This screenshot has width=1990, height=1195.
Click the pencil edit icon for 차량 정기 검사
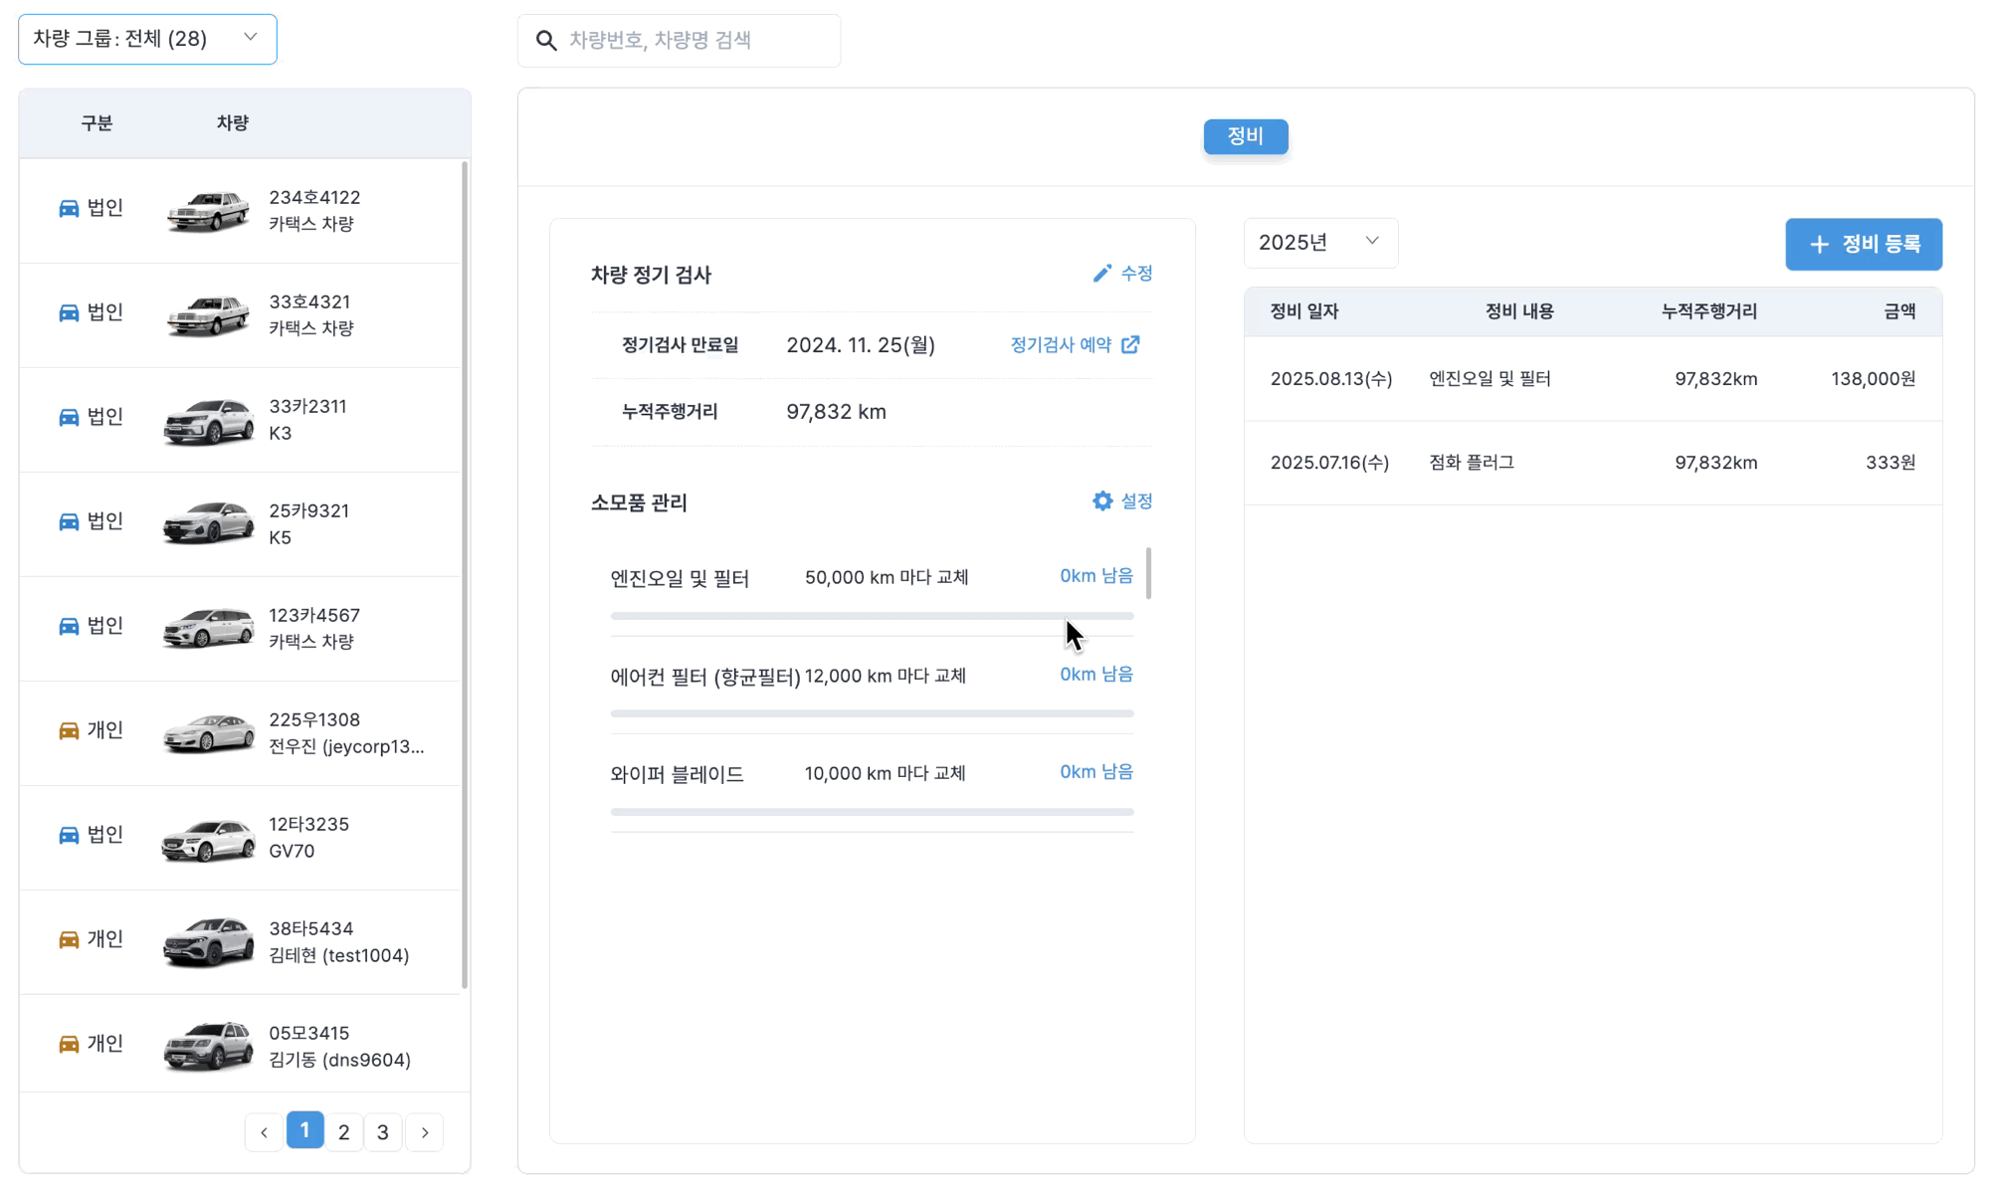1101,274
